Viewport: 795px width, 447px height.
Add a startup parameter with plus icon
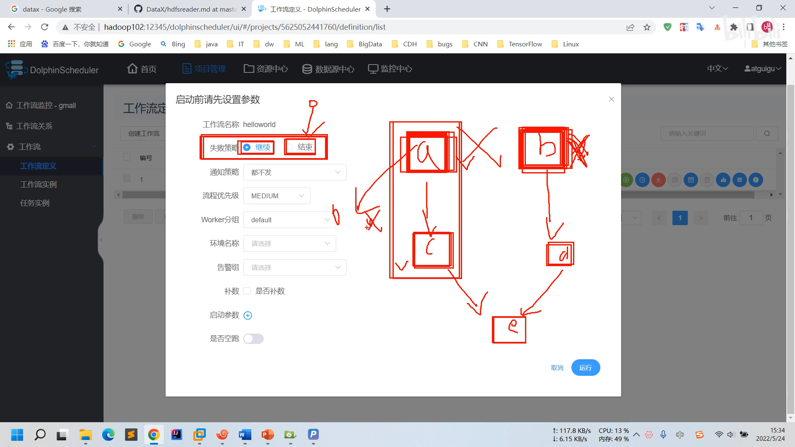pyautogui.click(x=248, y=315)
